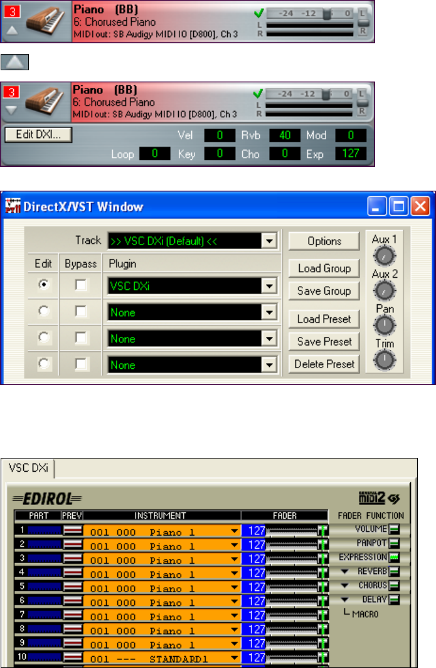Click the Load Preset button
This screenshot has width=436, height=668.
coord(324,319)
